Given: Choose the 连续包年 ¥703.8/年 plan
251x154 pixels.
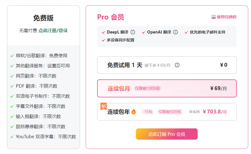Looking at the screenshot, I should (167, 112).
